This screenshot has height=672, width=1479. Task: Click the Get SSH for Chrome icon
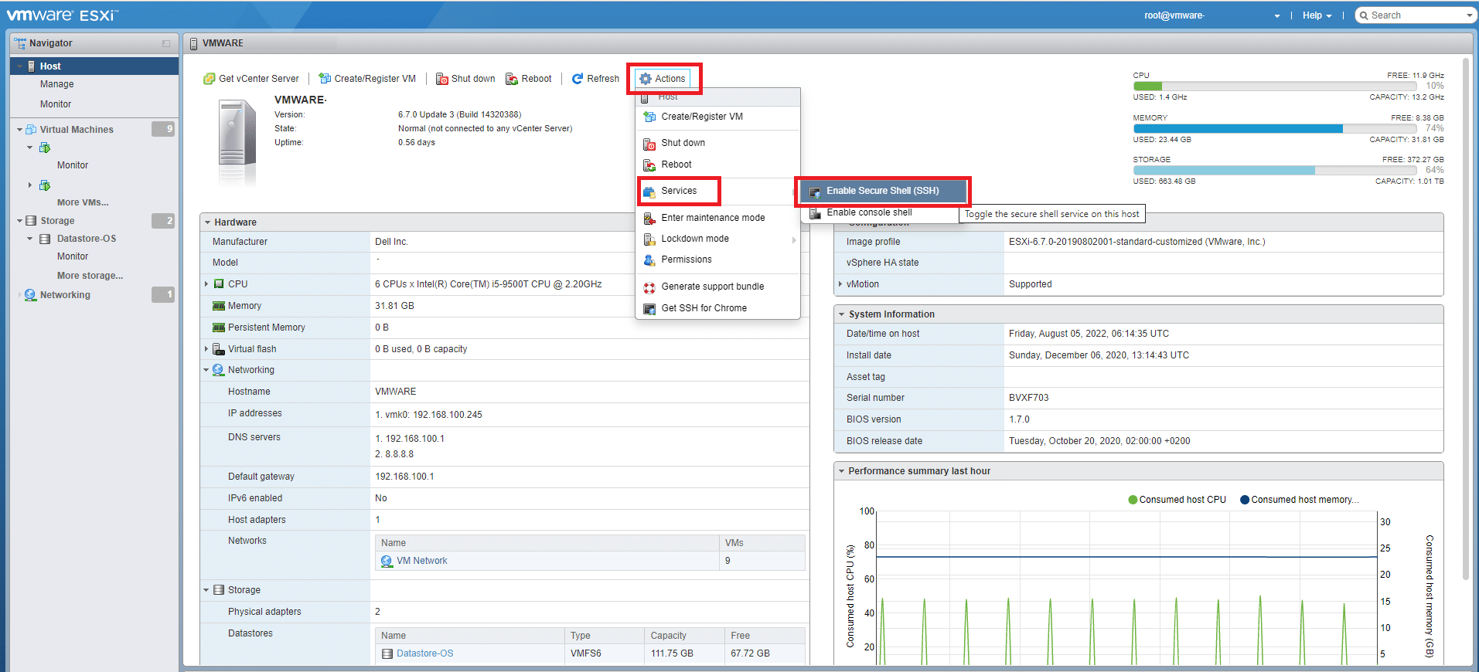649,309
